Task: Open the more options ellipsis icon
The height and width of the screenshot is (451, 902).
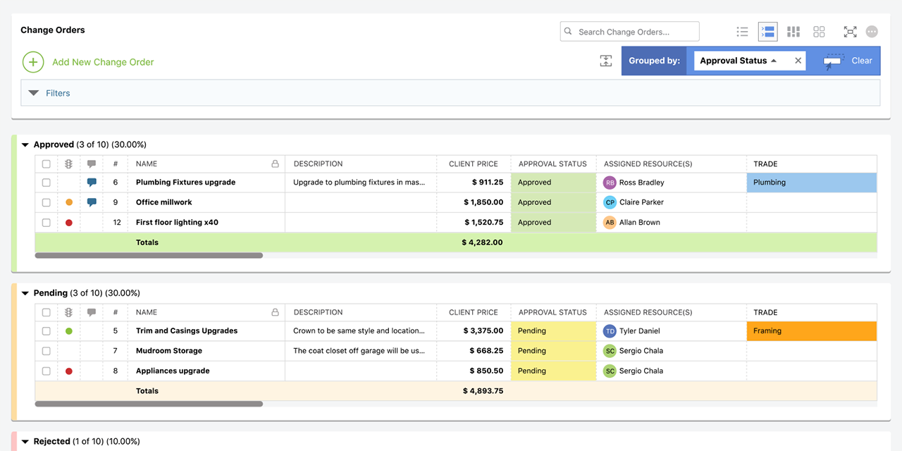Action: (x=872, y=32)
